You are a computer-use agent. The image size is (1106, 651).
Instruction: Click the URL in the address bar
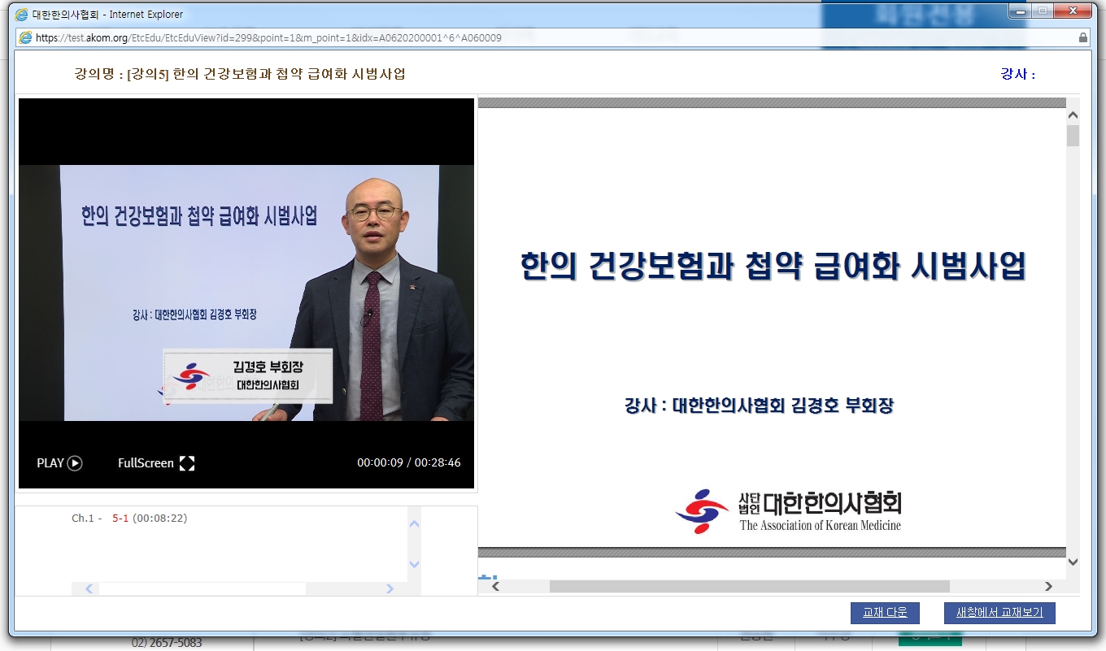coord(268,37)
